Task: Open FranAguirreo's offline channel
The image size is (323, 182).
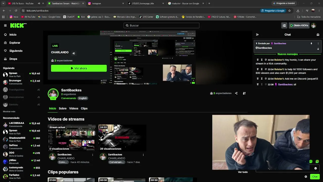Action: pyautogui.click(x=21, y=90)
